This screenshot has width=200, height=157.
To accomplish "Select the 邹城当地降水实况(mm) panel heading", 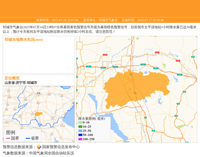I will pyautogui.click(x=24, y=40).
